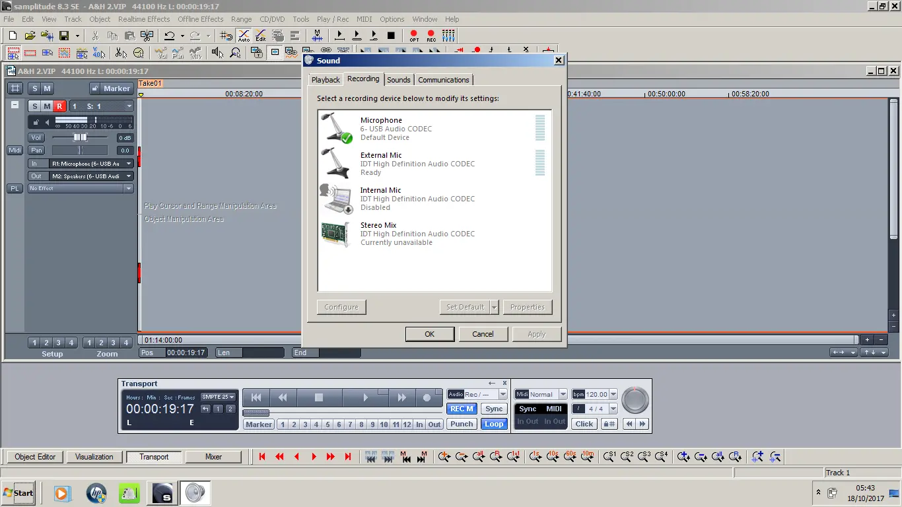902x507 pixels.
Task: Select the Auto crossfade mode icon
Action: coord(244,36)
